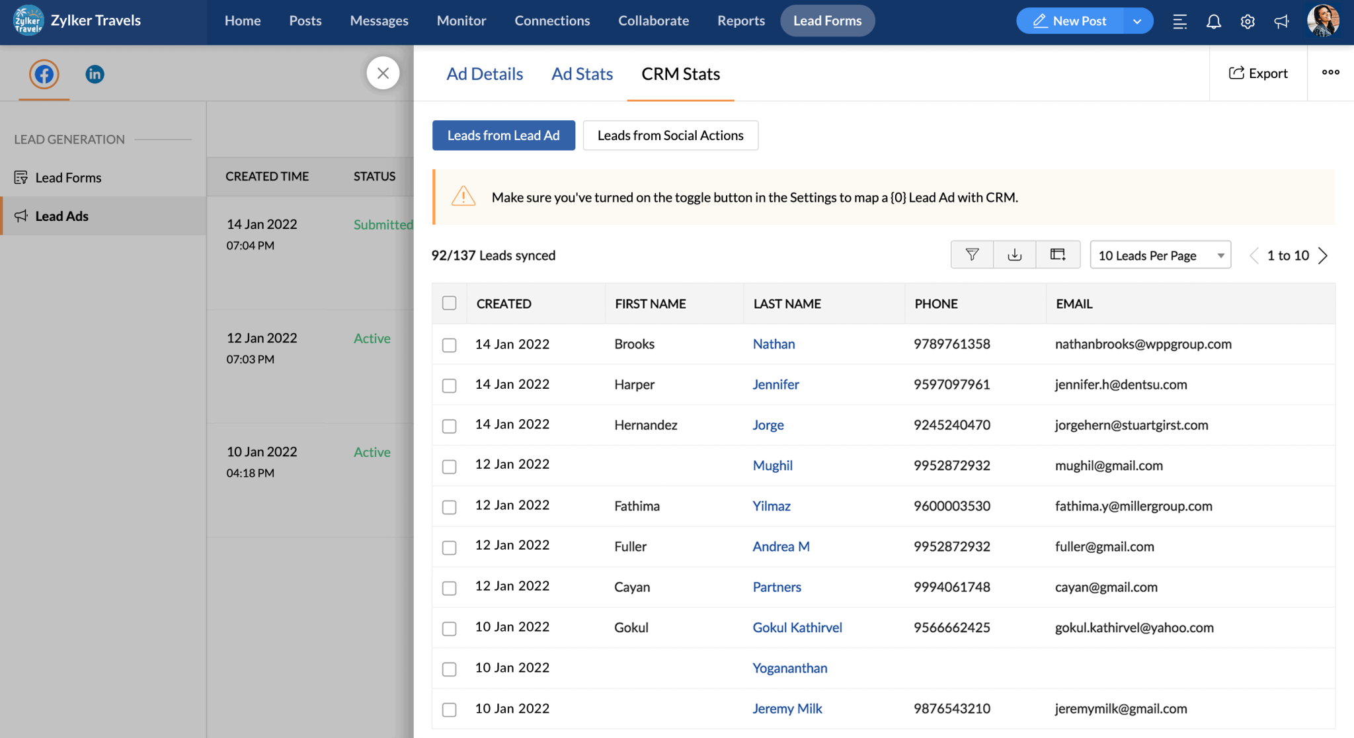Open Gokul Kathirvel's lead details
Screen dimensions: 1354x738
click(797, 627)
